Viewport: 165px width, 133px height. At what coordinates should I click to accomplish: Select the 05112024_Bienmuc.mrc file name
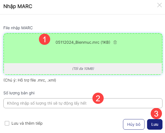coord(77,42)
